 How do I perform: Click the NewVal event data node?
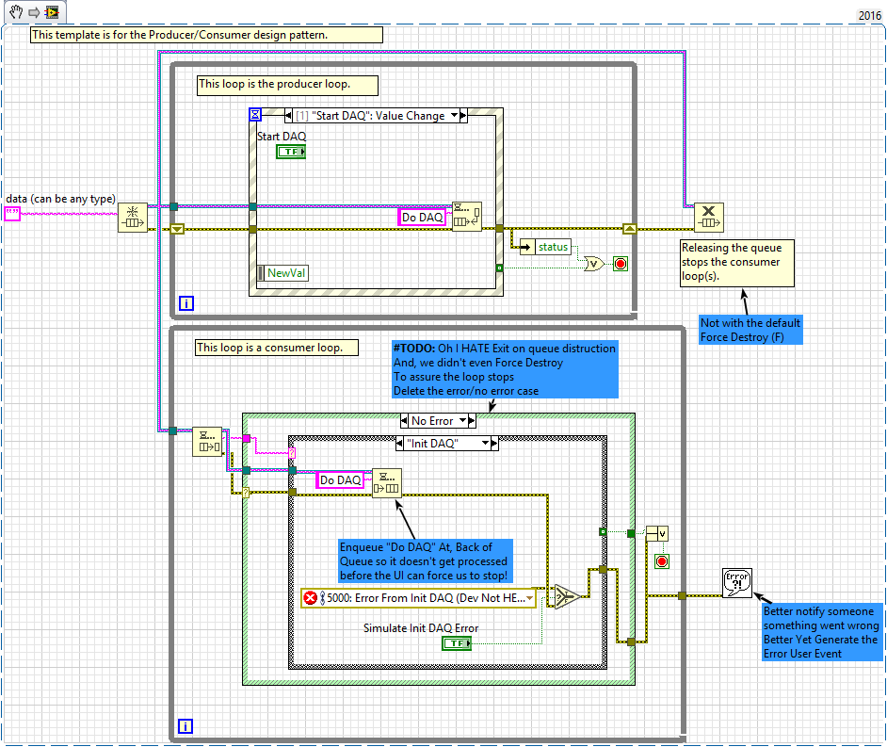pos(282,273)
